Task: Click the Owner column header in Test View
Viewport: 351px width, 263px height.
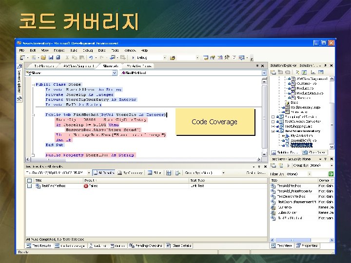Action: pyautogui.click(x=326, y=181)
